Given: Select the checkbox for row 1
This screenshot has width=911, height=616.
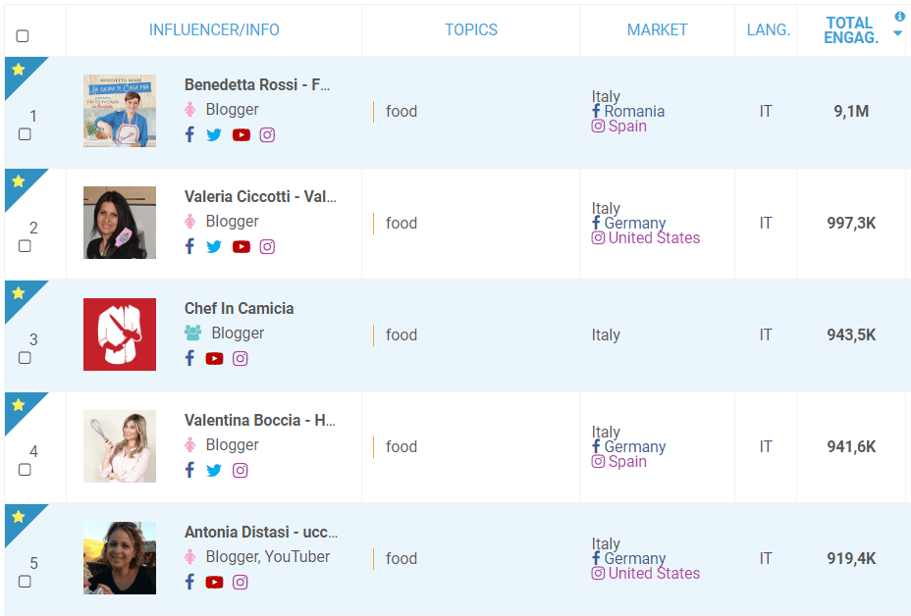Looking at the screenshot, I should [x=25, y=134].
